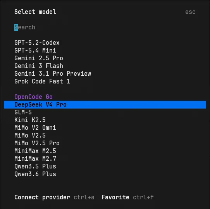
Task: Pick MiniMax M2.7 model
Action: [x=105, y=159]
